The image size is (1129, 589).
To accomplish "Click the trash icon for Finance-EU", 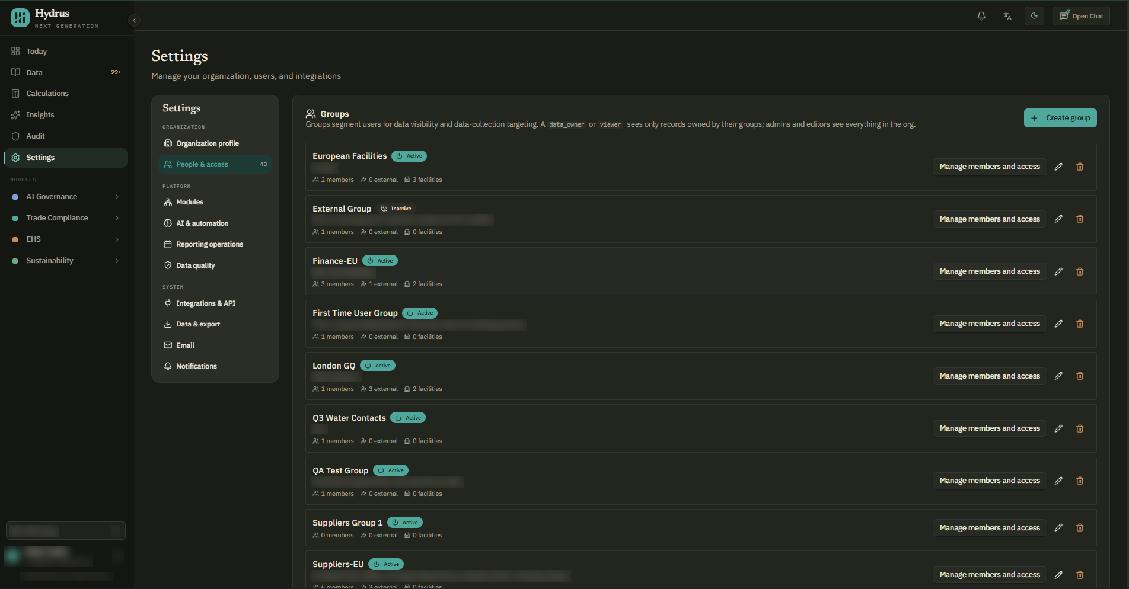I will (x=1080, y=271).
